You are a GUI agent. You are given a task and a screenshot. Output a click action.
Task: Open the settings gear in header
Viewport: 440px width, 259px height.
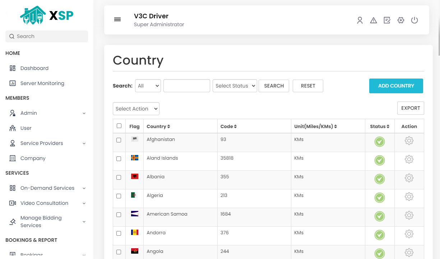click(x=400, y=20)
